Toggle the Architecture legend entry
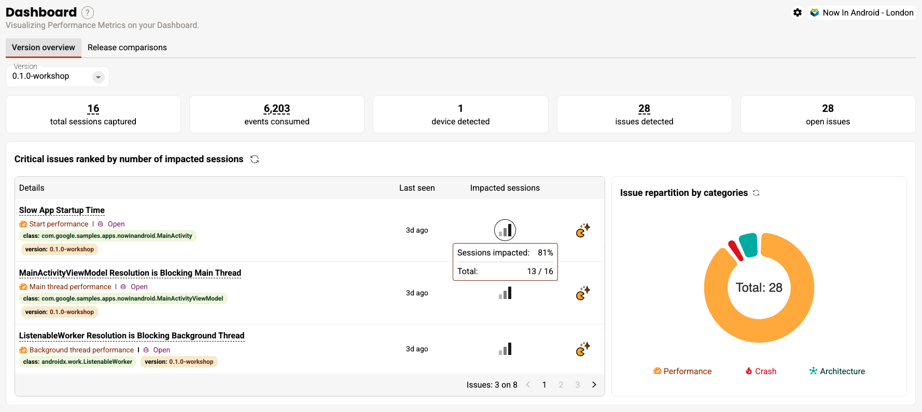This screenshot has width=922, height=412. click(x=837, y=371)
